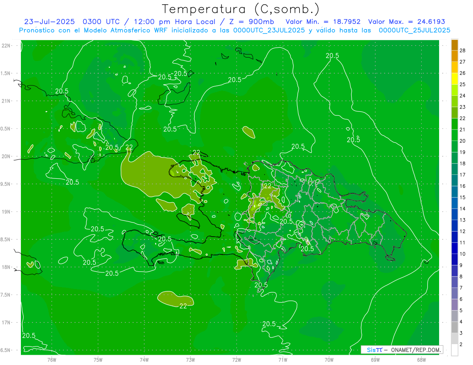Select valid-until stamp '0000UTC_25JUL2025'
The height and width of the screenshot is (365, 473).
coord(415,30)
